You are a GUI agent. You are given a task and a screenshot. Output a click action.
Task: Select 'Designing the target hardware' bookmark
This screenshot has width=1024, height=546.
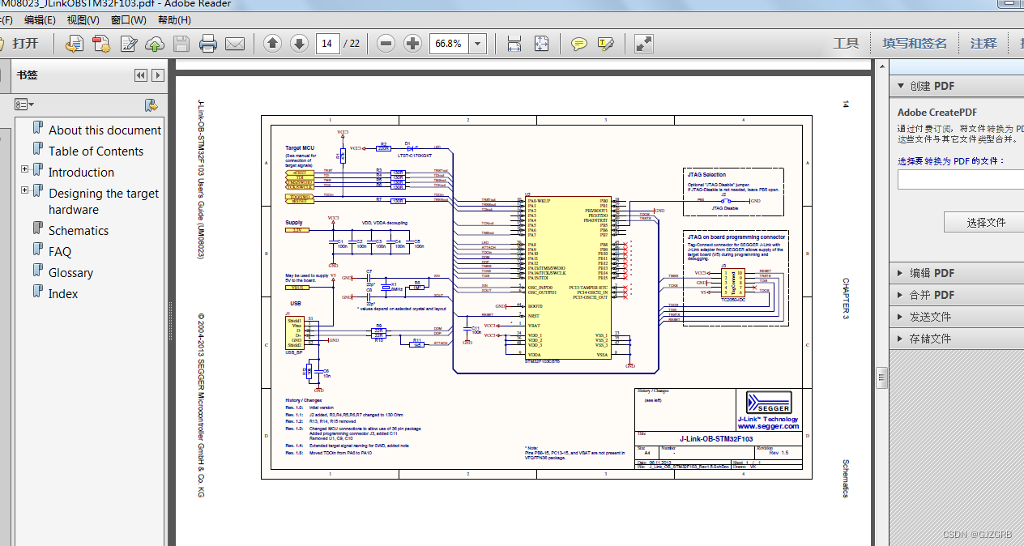(104, 201)
